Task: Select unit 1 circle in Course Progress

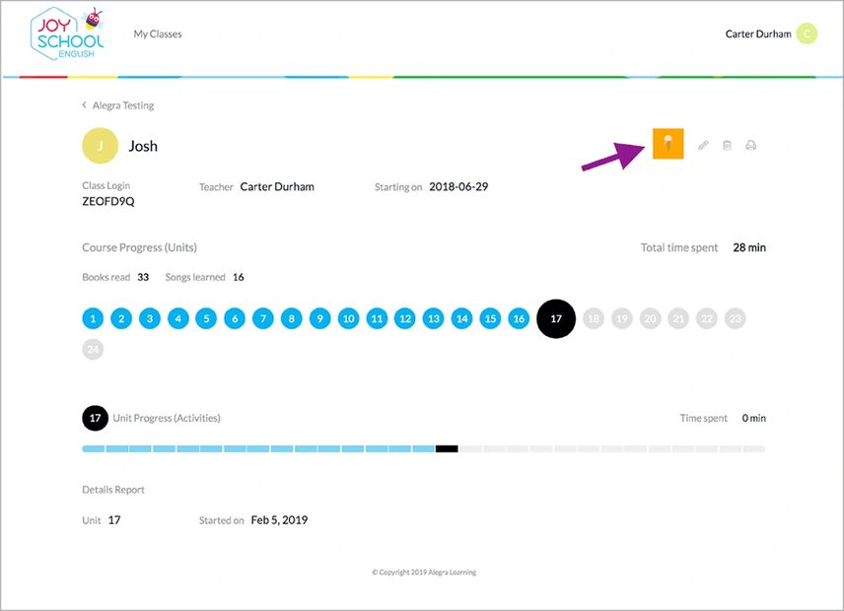Action: pos(93,319)
